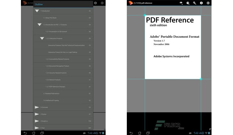Tap the book app icon in right viewer
The image size is (233, 135).
click(x=130, y=3)
